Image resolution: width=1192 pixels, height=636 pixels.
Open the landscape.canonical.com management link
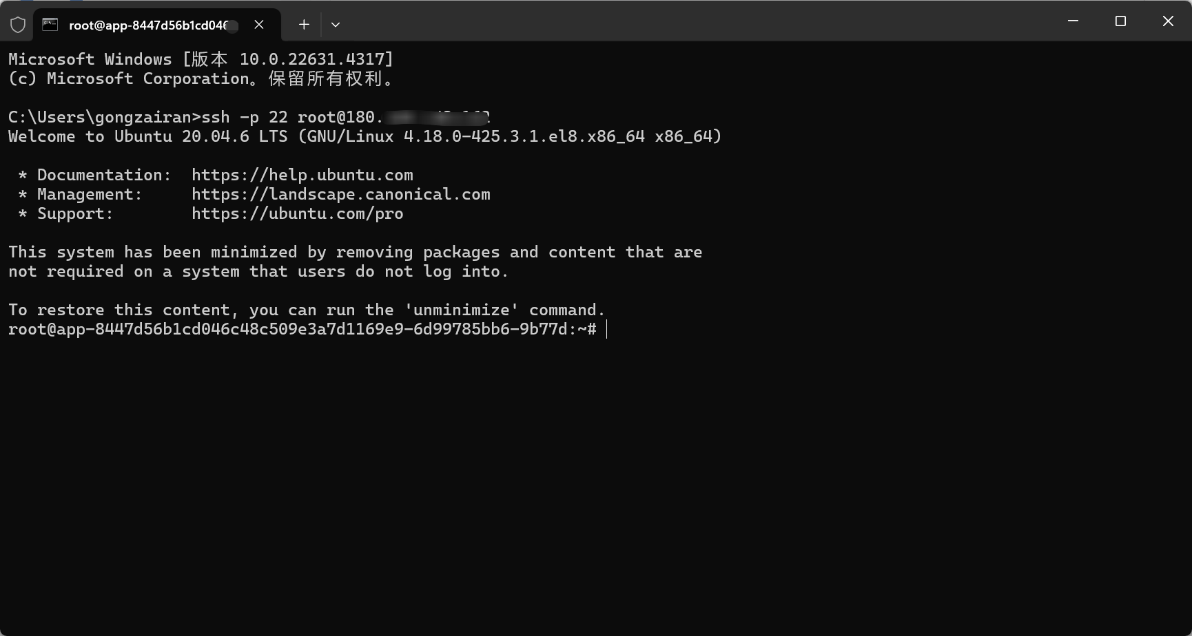tap(340, 194)
